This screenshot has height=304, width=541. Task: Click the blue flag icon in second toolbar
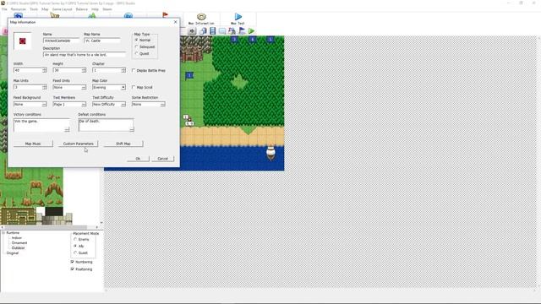(x=242, y=31)
